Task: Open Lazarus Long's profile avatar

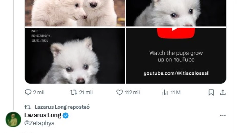Action: click(13, 119)
